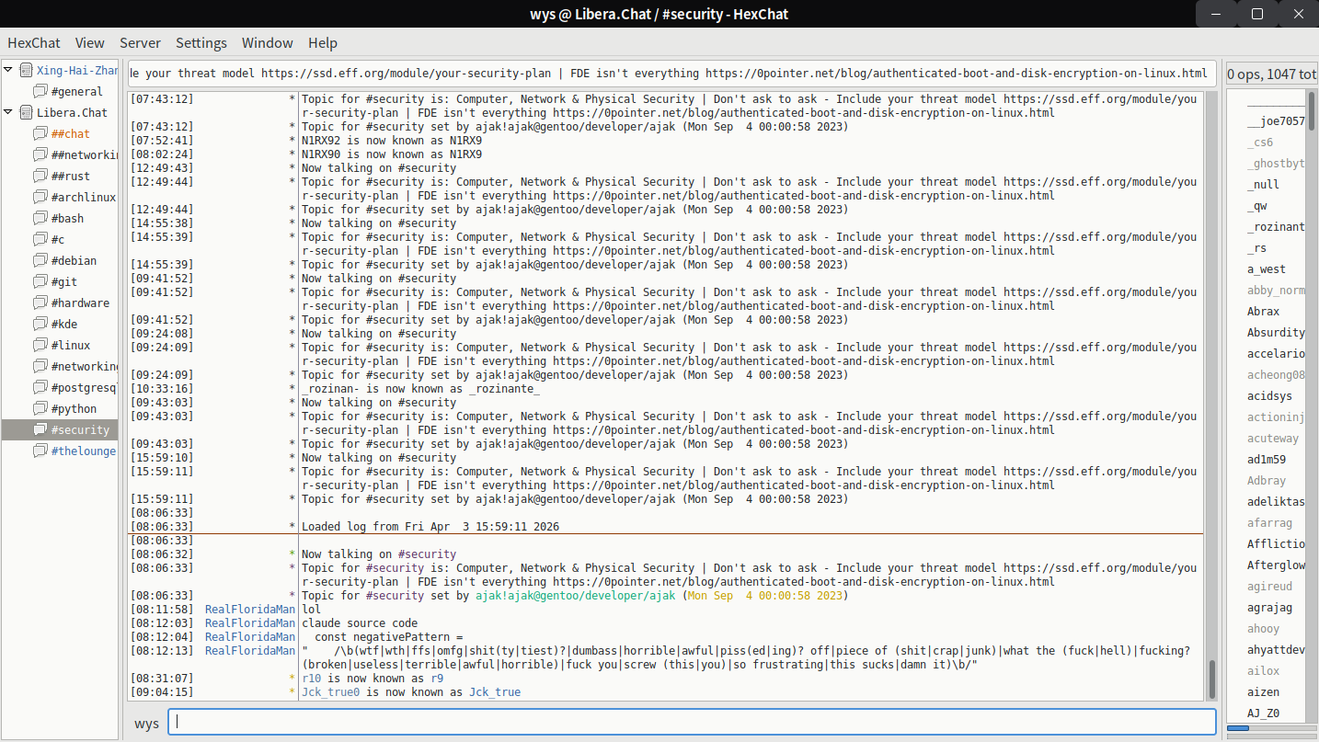This screenshot has height=742, width=1319.
Task: Collapse the Xing-Hai-Zhan network tree
Action: point(9,70)
